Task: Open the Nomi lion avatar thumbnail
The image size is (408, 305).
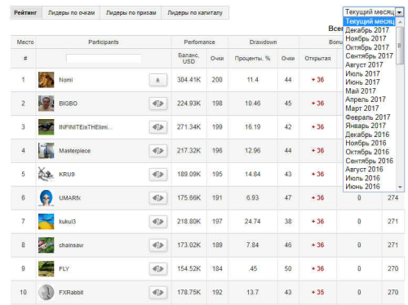Action: 46,80
